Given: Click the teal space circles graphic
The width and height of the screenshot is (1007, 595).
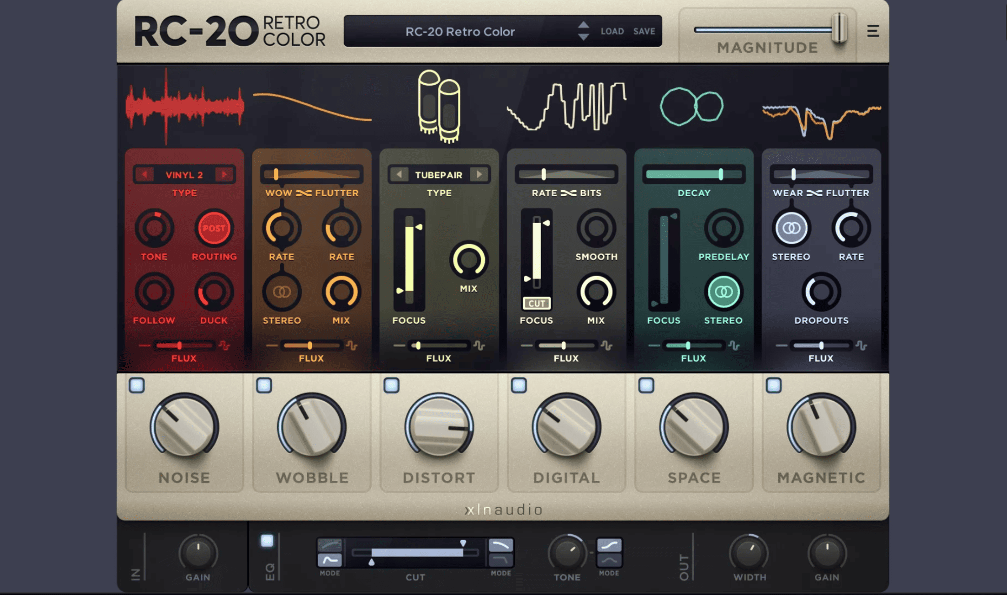Looking at the screenshot, I should 692,107.
